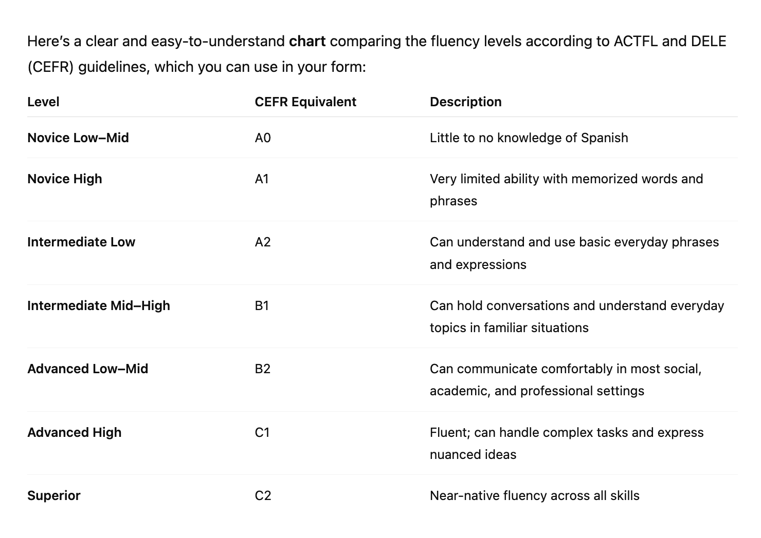Viewport: 761px width, 538px height.
Task: Click the Intermediate Mid–High level cell
Action: [99, 305]
